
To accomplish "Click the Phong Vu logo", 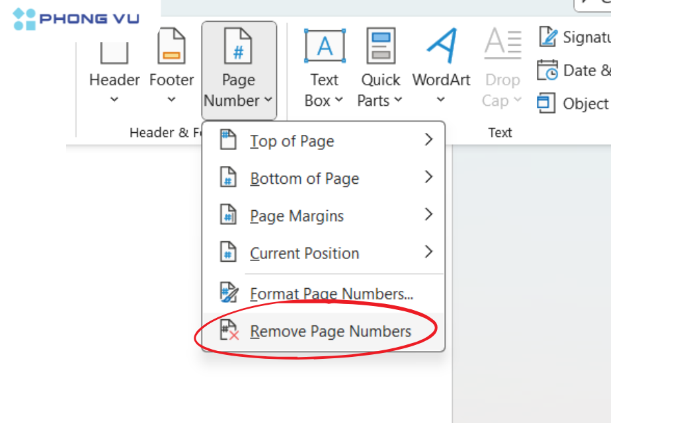I will coord(73,19).
